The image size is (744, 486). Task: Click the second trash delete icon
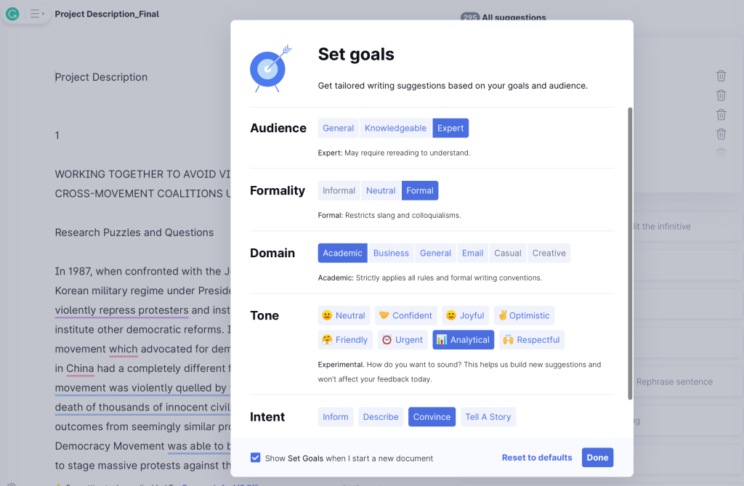pyautogui.click(x=721, y=95)
